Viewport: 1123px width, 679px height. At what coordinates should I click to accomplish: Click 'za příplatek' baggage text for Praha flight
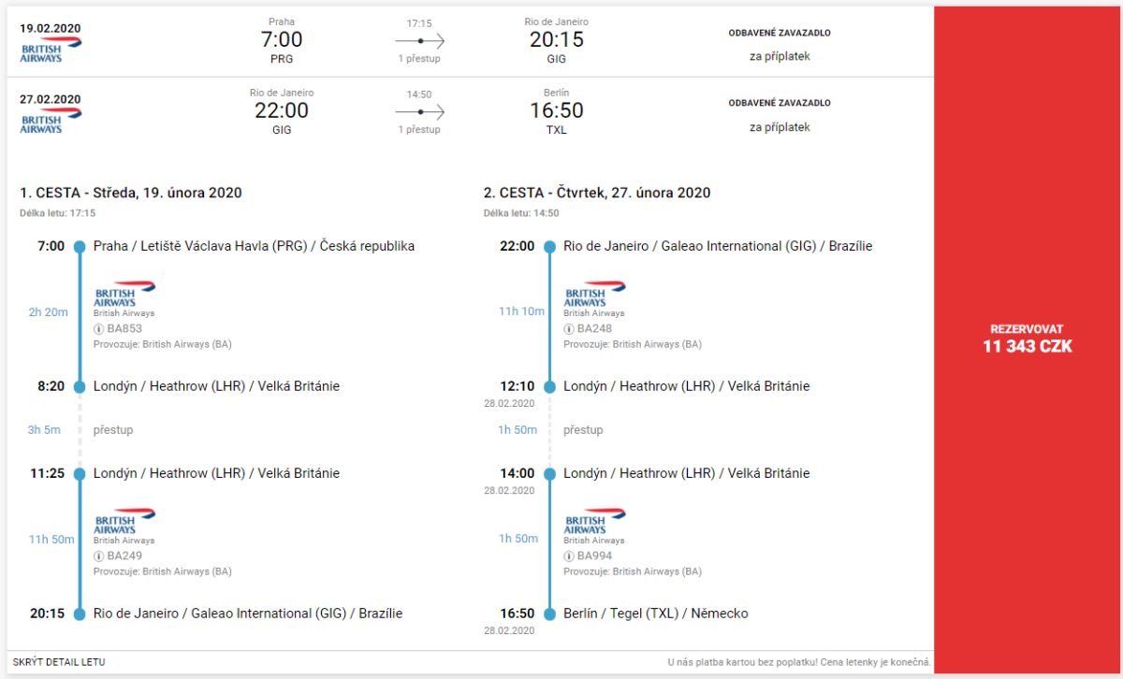(780, 56)
